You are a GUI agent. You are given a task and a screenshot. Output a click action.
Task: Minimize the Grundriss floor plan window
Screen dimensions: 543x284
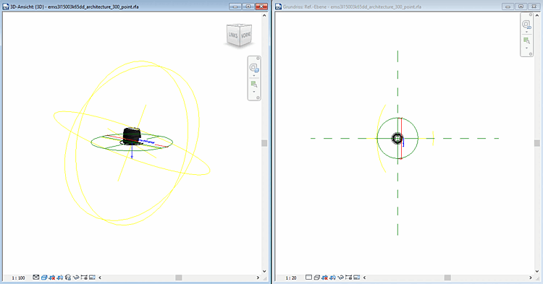(508, 7)
